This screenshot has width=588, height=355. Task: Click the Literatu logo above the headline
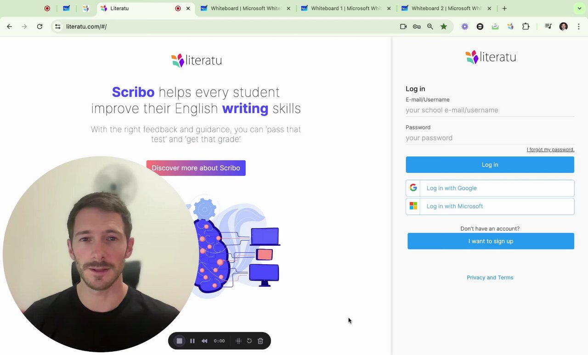coord(196,60)
